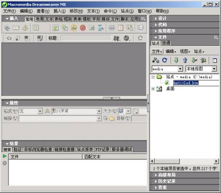The image size is (221, 193).
Task: Open the 窗口(W) menu
Action: tap(144, 11)
